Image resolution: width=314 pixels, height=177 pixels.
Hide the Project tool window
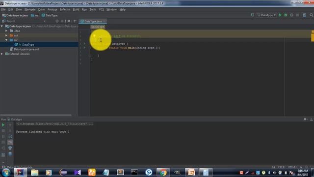75,21
